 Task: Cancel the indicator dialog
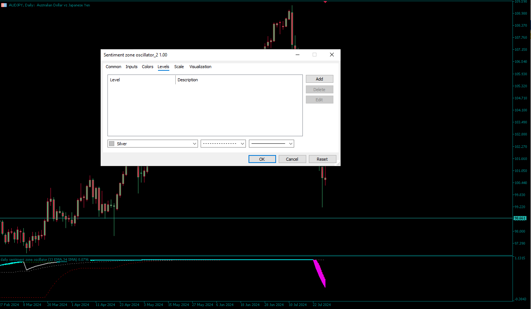coord(292,159)
